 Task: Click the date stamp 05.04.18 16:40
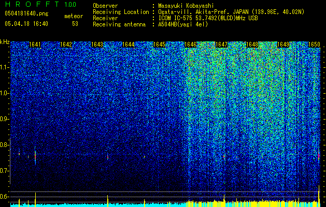(26, 24)
